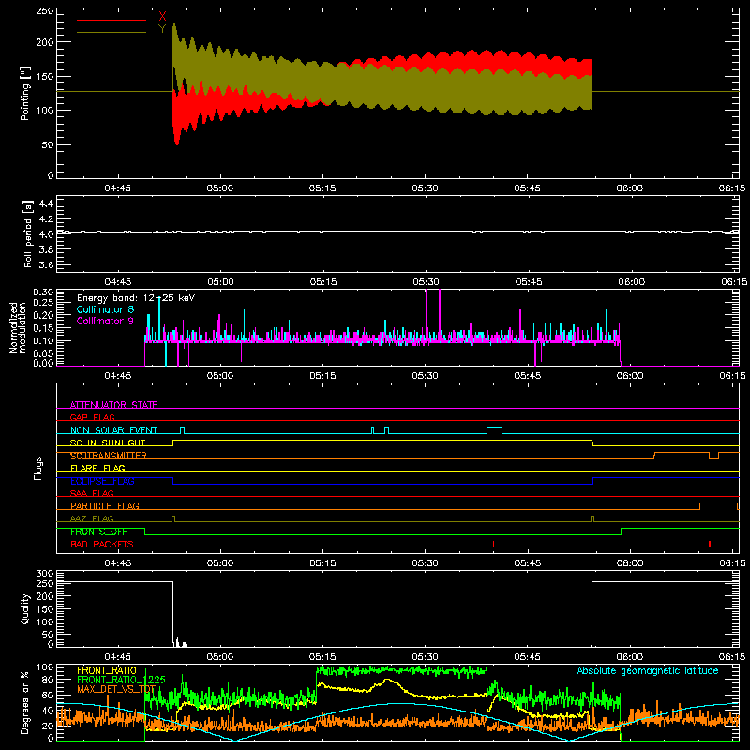Click the "FLARE_FLAG" flag label
Image resolution: width=750 pixels, height=750 pixels.
click(97, 468)
